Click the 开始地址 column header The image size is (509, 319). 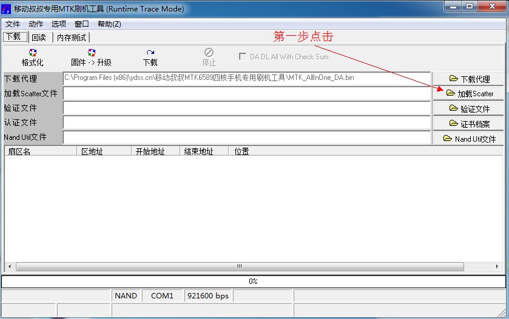156,151
